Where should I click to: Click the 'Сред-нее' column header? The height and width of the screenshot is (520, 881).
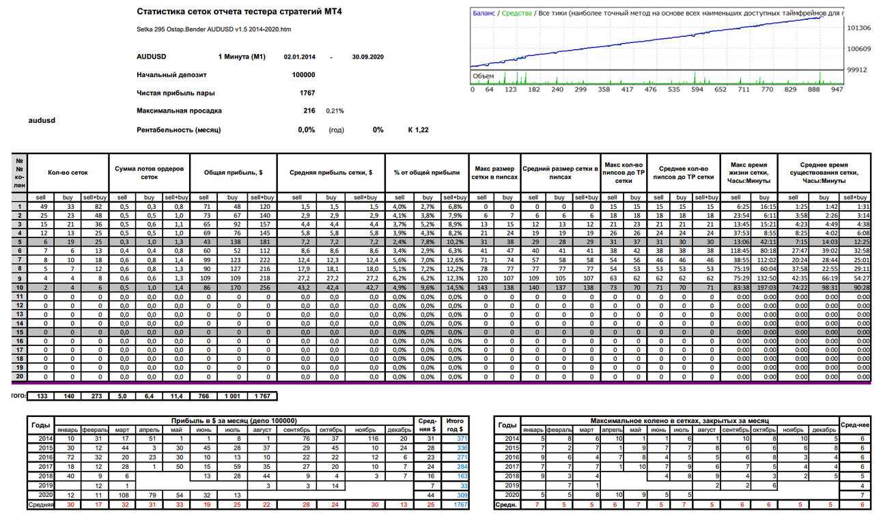(854, 424)
